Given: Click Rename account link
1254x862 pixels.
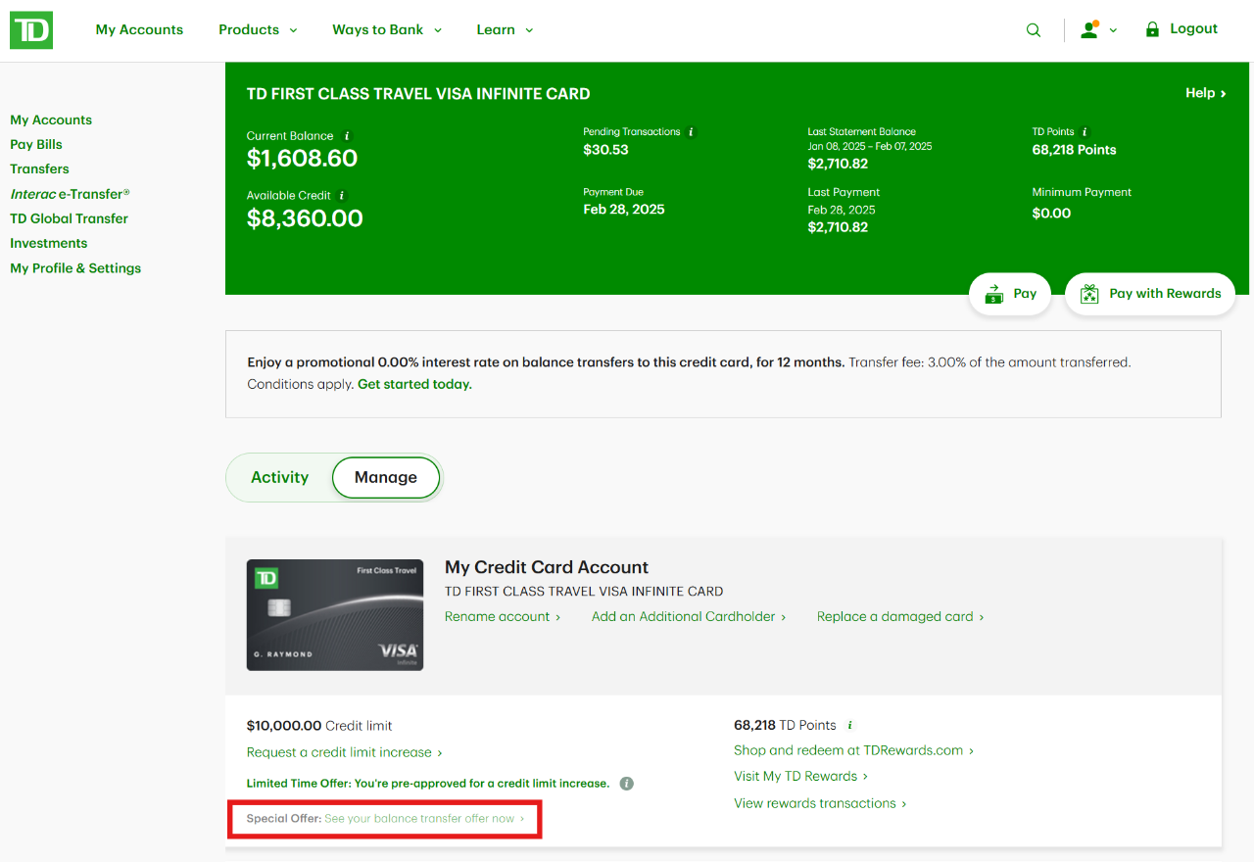Looking at the screenshot, I should click(503, 617).
